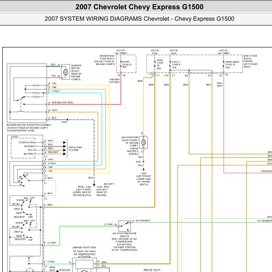Click the arrowhead on the A RED/WHT defogger wire
Viewport: 272px width, 272px height.
(65, 154)
